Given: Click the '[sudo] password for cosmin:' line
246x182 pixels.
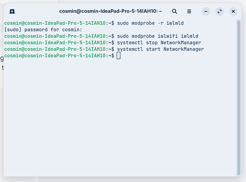Looking at the screenshot, I should point(43,29).
